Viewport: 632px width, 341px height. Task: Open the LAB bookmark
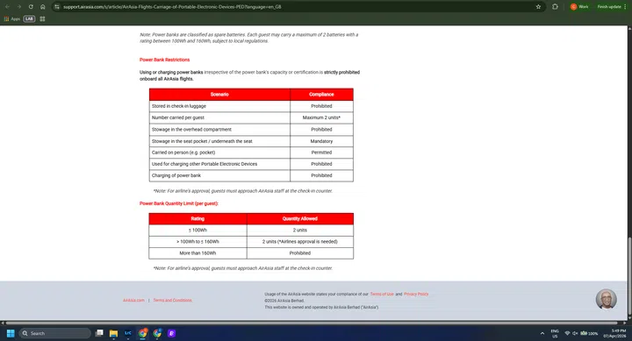click(x=29, y=19)
